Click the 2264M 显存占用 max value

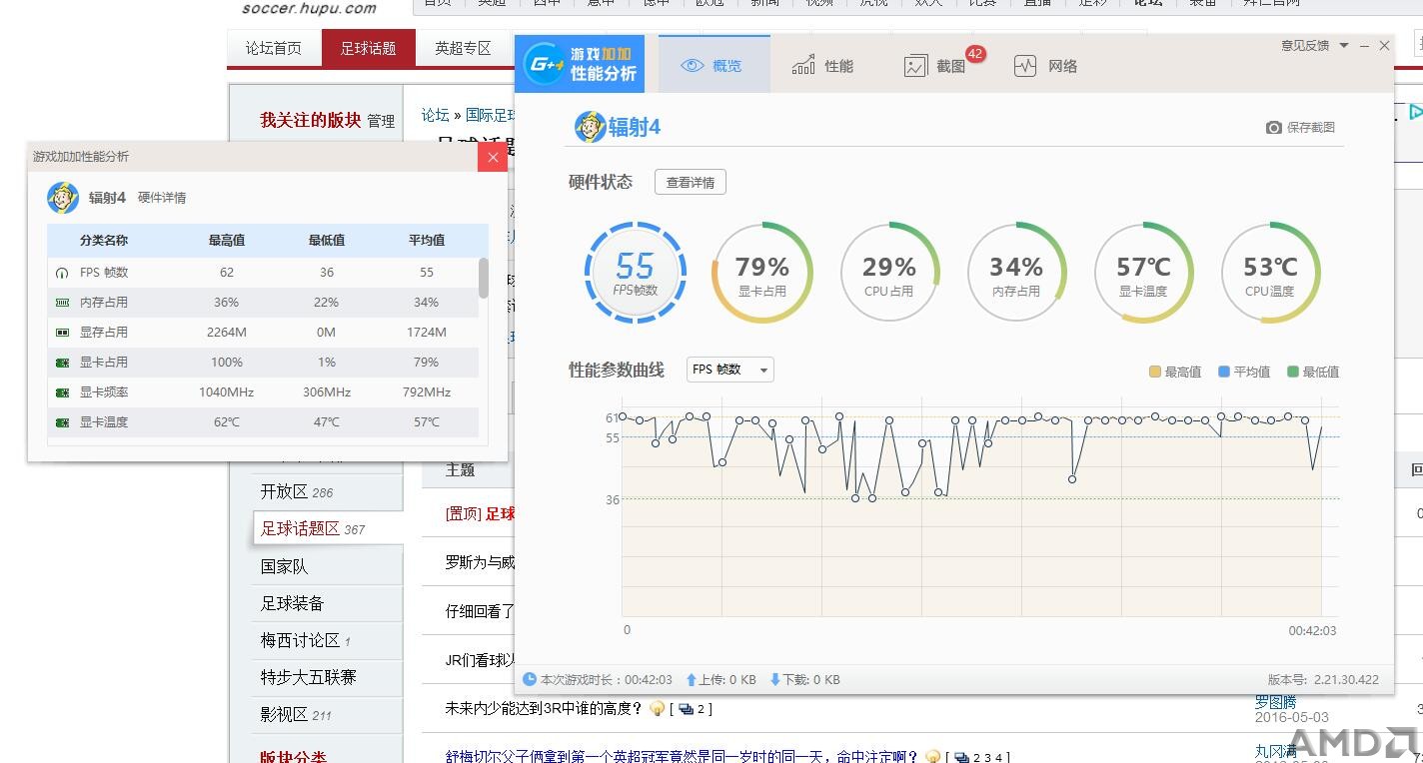[x=227, y=333]
